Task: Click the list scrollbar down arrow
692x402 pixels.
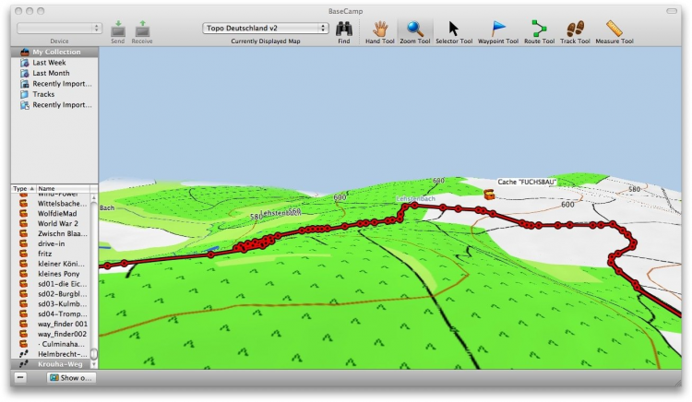Action: point(93,364)
